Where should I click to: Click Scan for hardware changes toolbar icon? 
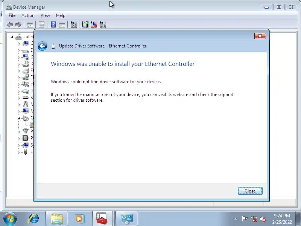pos(73,24)
